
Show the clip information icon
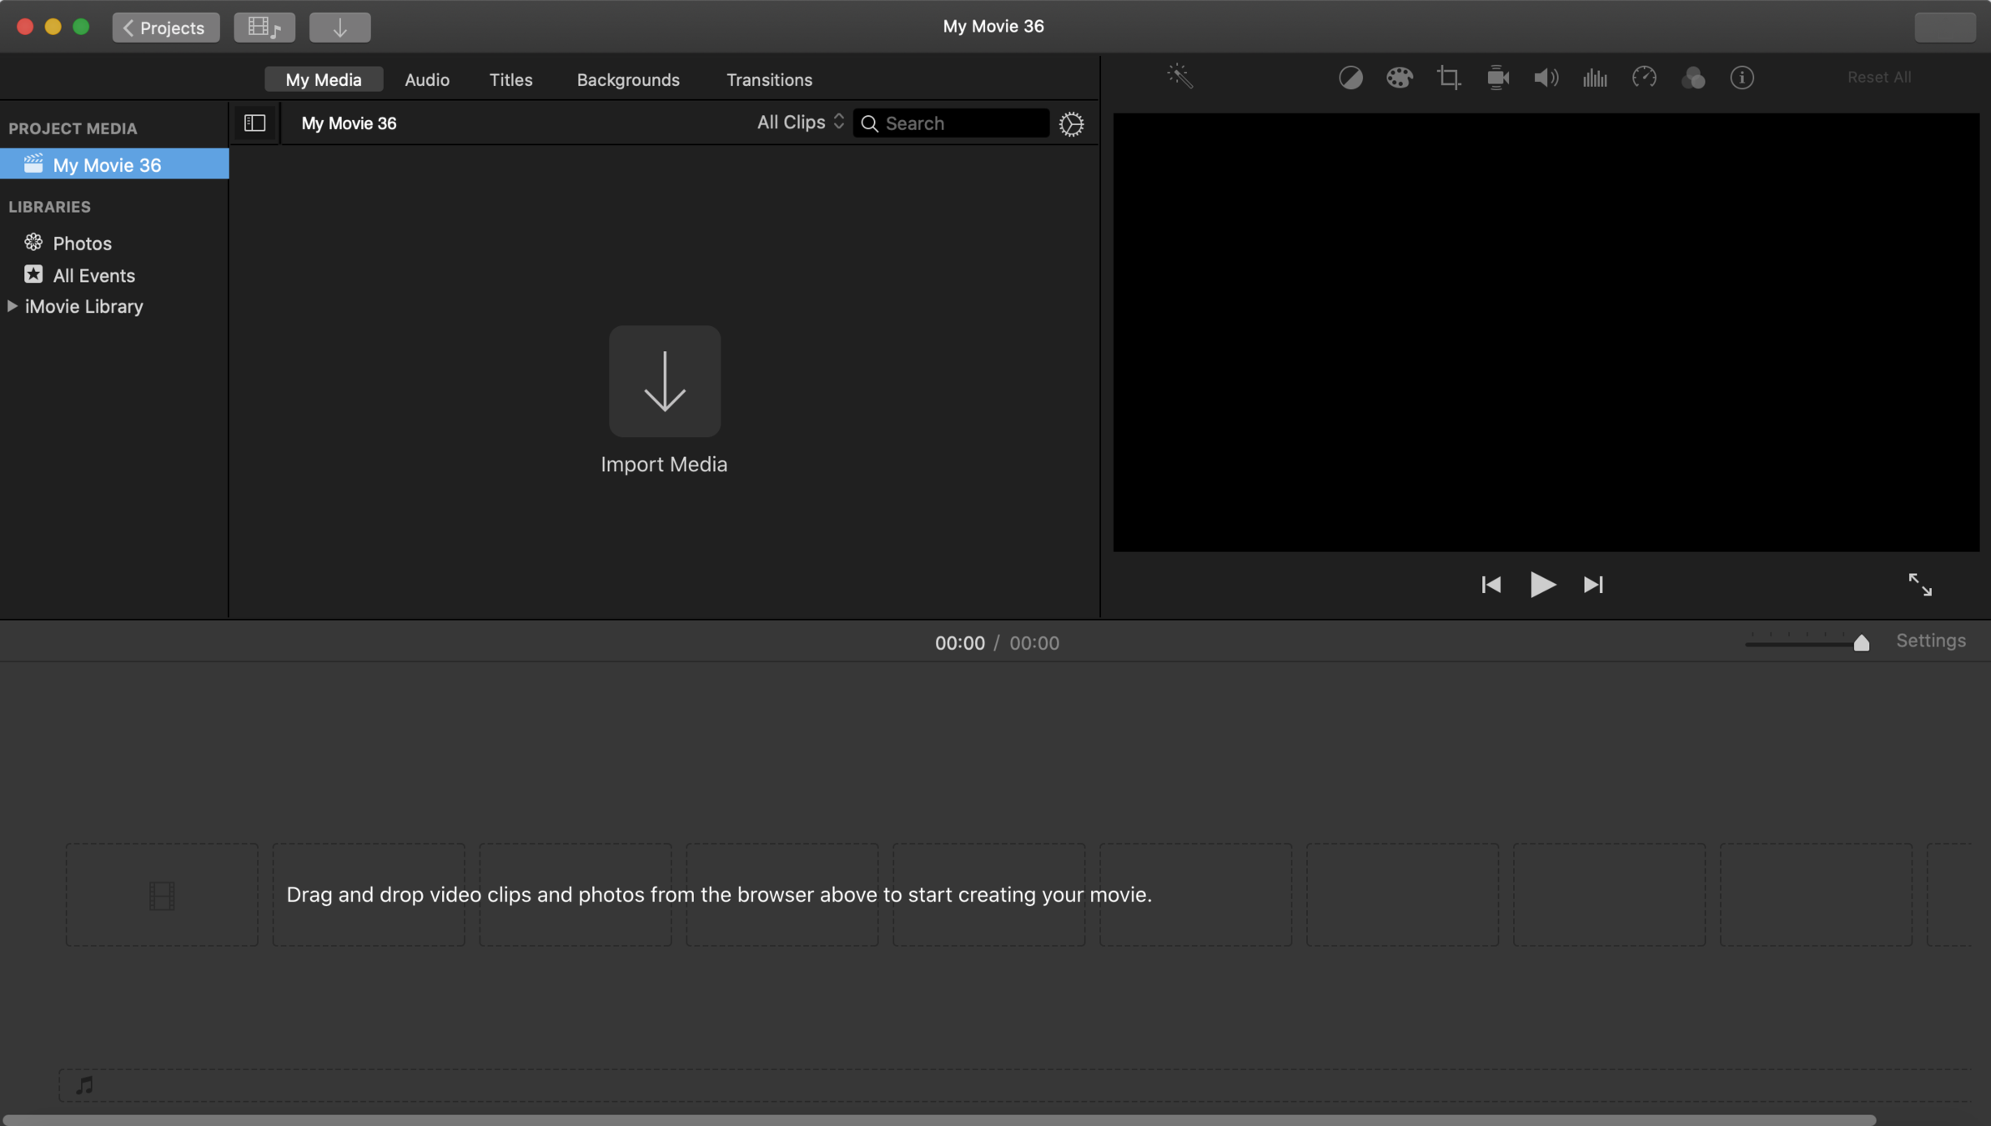[1742, 78]
